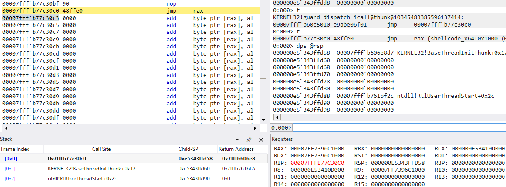Open stack frame [0x2] link
The width and height of the screenshot is (506, 187).
tap(10, 179)
